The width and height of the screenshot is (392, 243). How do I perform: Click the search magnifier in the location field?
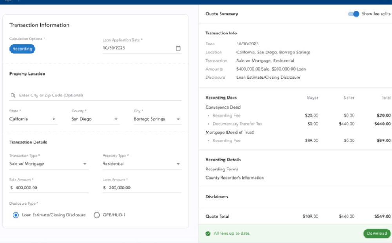pyautogui.click(x=12, y=95)
